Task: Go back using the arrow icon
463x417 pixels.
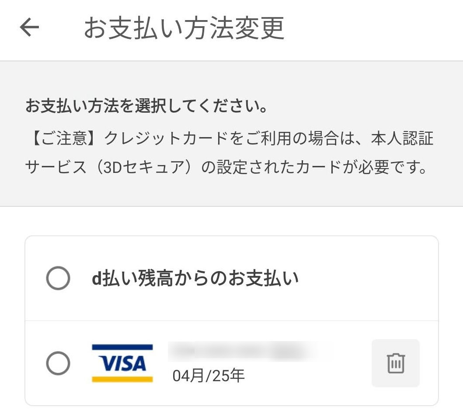Action: click(29, 27)
